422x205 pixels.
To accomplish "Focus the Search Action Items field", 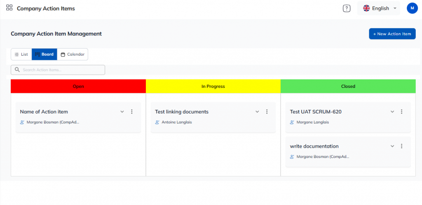I will click(x=62, y=70).
